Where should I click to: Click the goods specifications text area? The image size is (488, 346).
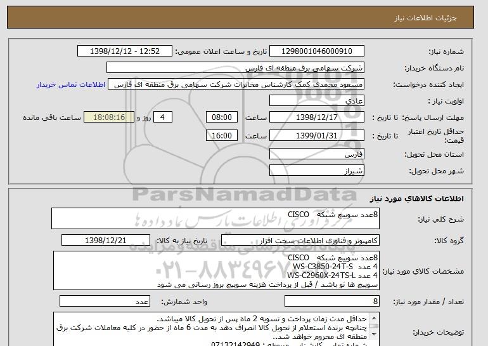pos(216,270)
